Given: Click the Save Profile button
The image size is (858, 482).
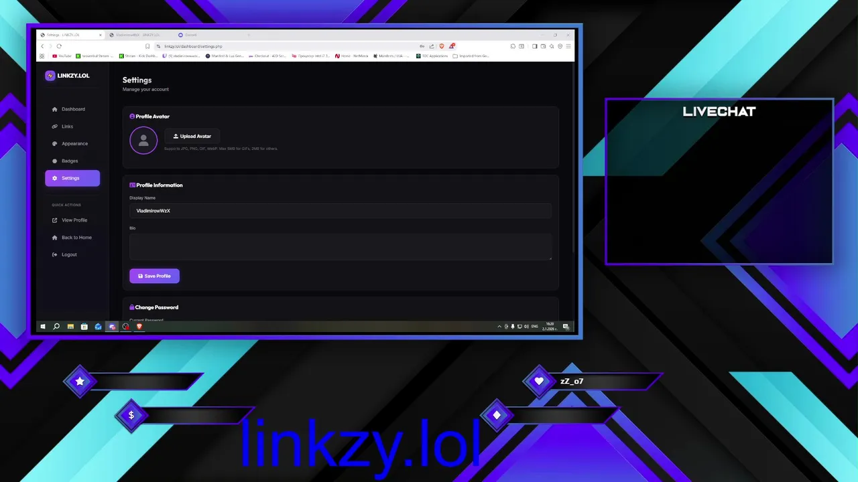Looking at the screenshot, I should [154, 276].
